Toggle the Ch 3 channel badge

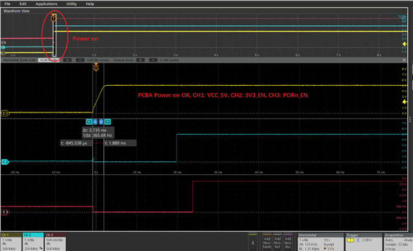coord(55,241)
